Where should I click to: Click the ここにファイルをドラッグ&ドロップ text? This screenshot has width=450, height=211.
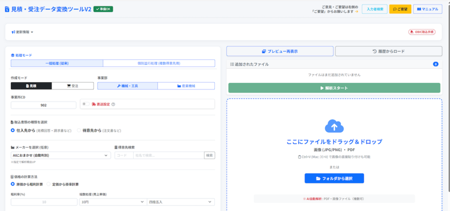pyautogui.click(x=334, y=142)
